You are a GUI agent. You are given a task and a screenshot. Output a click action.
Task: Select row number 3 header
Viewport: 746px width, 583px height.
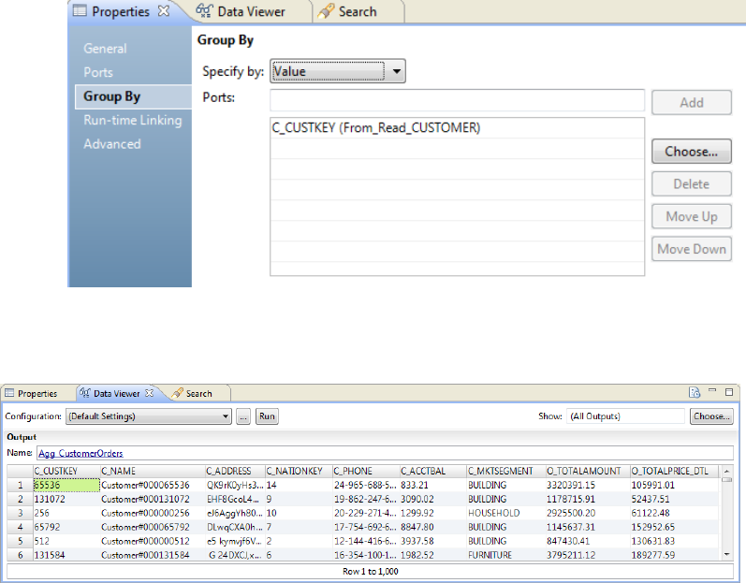20,513
